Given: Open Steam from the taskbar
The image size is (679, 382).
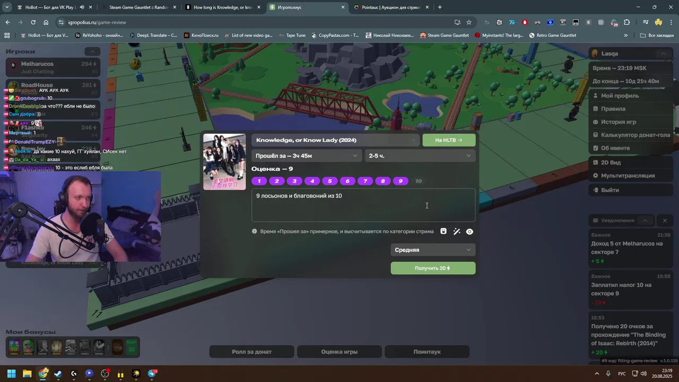Looking at the screenshot, I should click(58, 374).
